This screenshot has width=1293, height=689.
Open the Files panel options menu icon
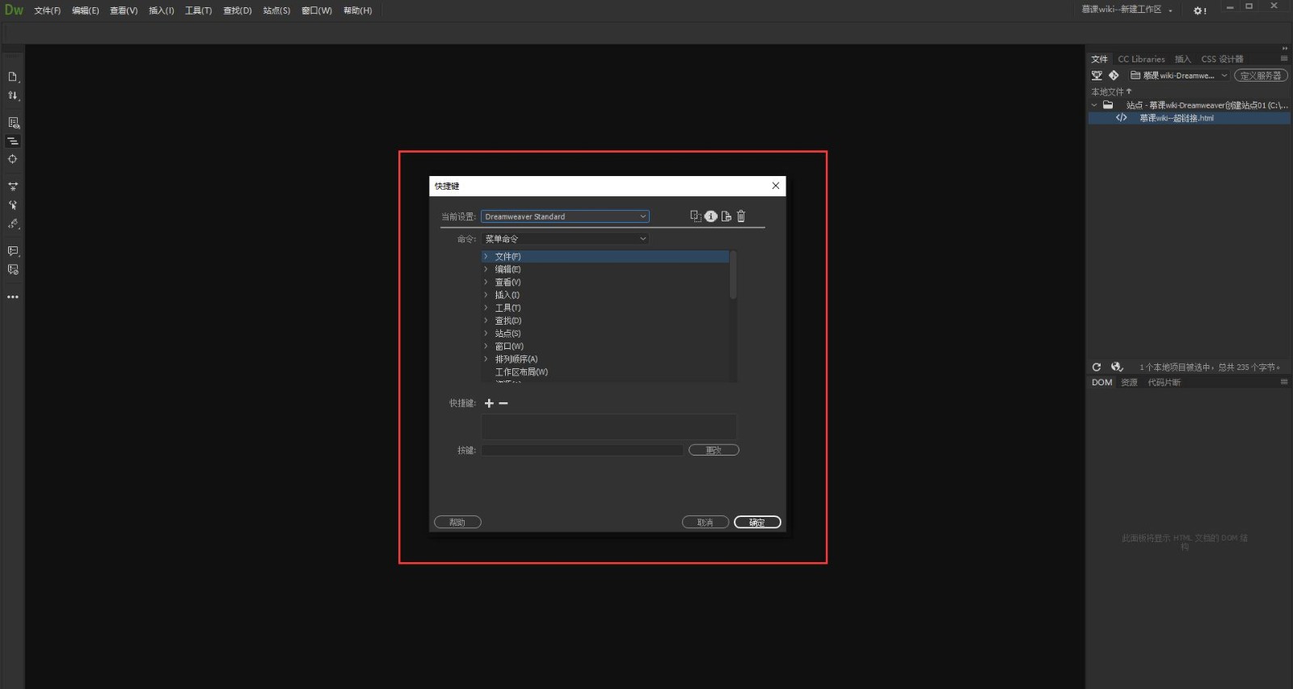click(1284, 58)
